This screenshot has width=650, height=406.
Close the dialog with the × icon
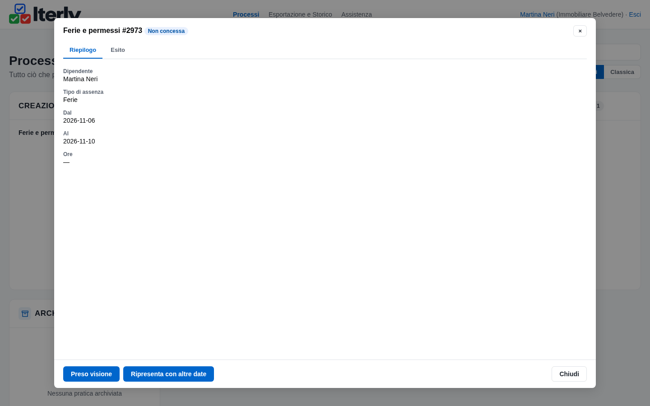coord(580,31)
